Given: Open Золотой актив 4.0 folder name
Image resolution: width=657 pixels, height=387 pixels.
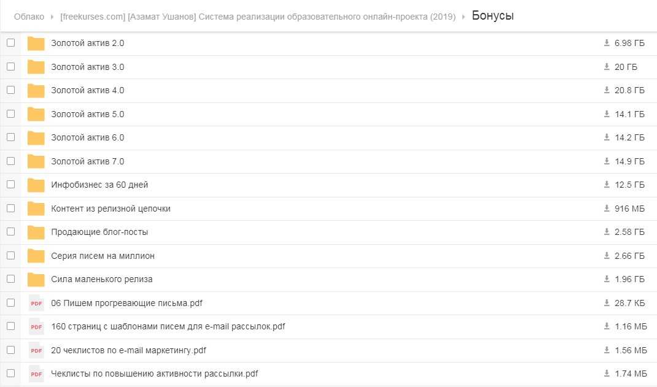Looking at the screenshot, I should tap(87, 90).
